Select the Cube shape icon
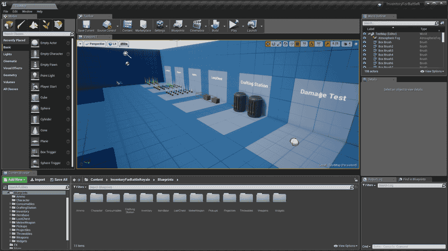Screen dimensions: 448x251 point(35,97)
